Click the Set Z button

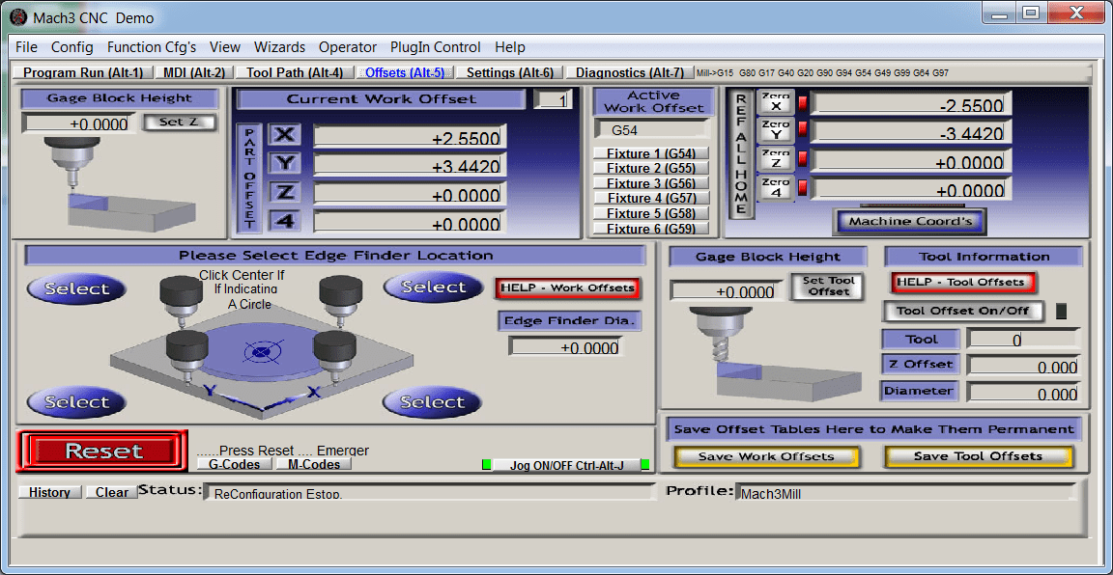tap(180, 122)
